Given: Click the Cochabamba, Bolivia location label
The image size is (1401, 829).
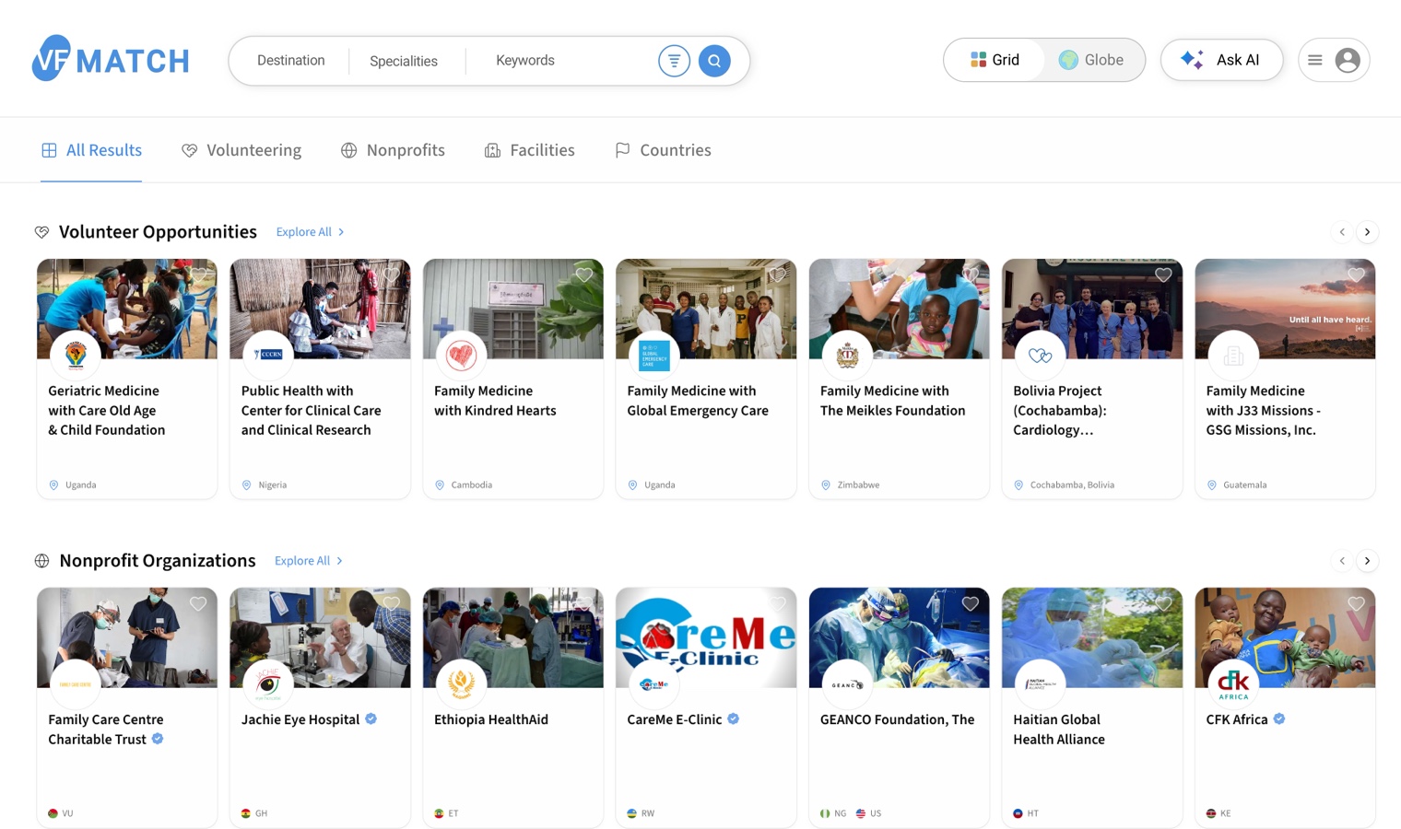Looking at the screenshot, I should tap(1072, 485).
